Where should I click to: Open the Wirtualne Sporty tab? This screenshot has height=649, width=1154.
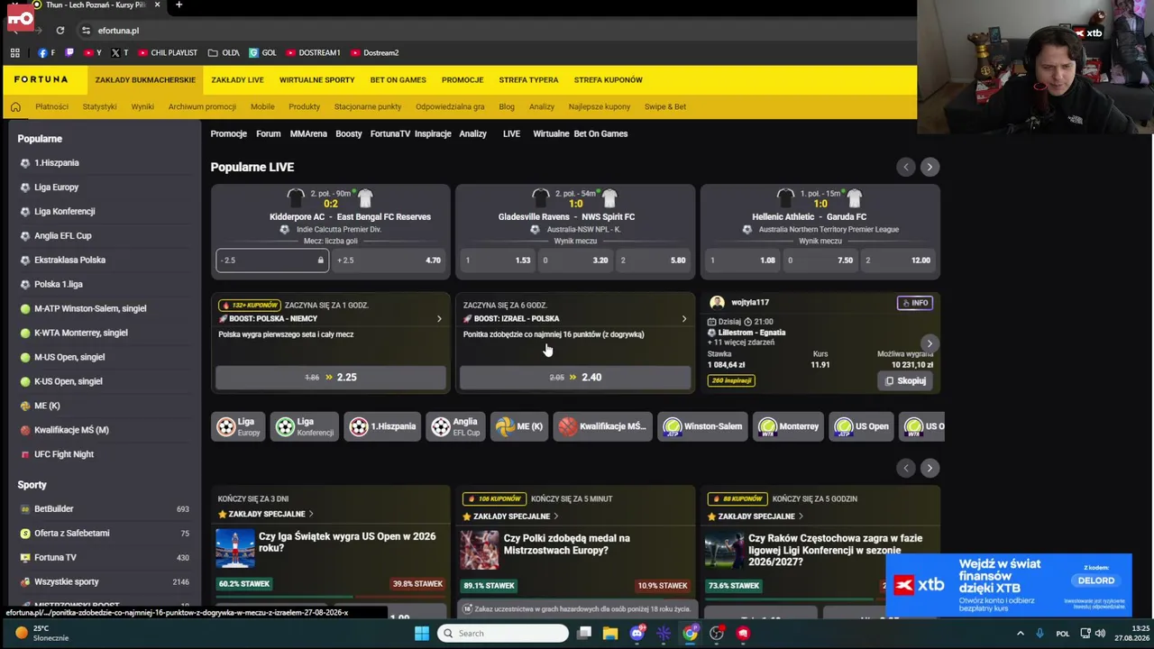(316, 80)
